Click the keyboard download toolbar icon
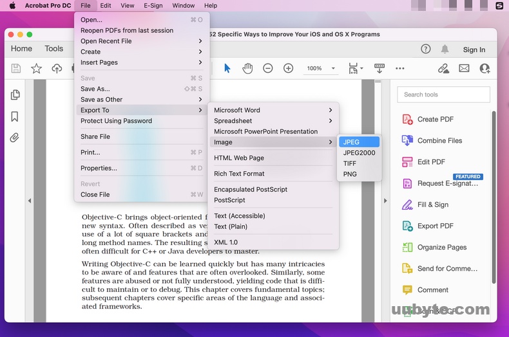Image resolution: width=509 pixels, height=337 pixels. pos(379,68)
